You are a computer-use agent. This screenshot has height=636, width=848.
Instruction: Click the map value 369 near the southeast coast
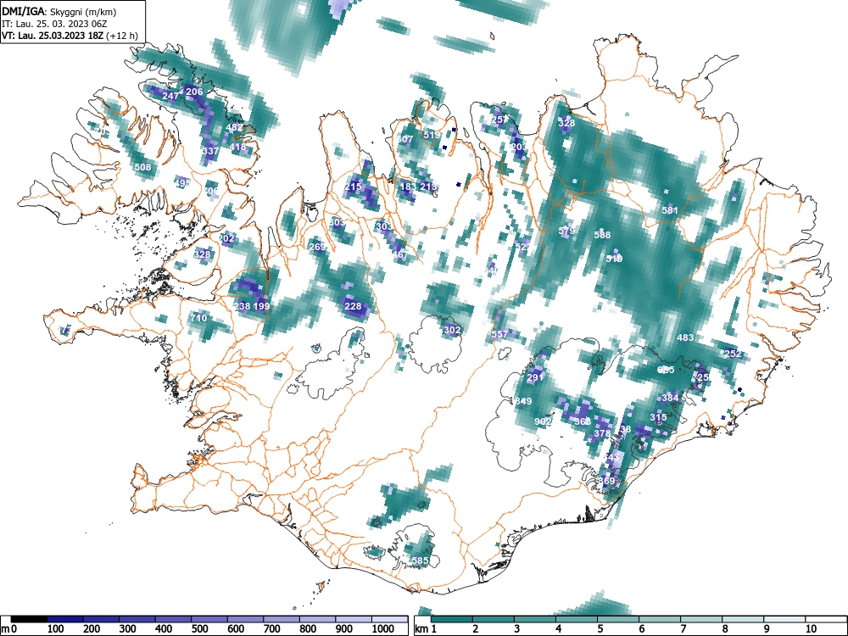click(607, 481)
